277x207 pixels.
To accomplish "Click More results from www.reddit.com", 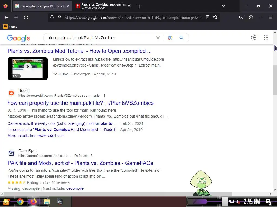I will click(x=36, y=136).
